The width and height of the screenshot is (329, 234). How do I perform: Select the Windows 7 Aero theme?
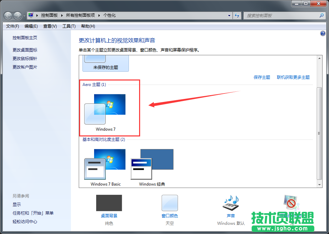(105, 105)
